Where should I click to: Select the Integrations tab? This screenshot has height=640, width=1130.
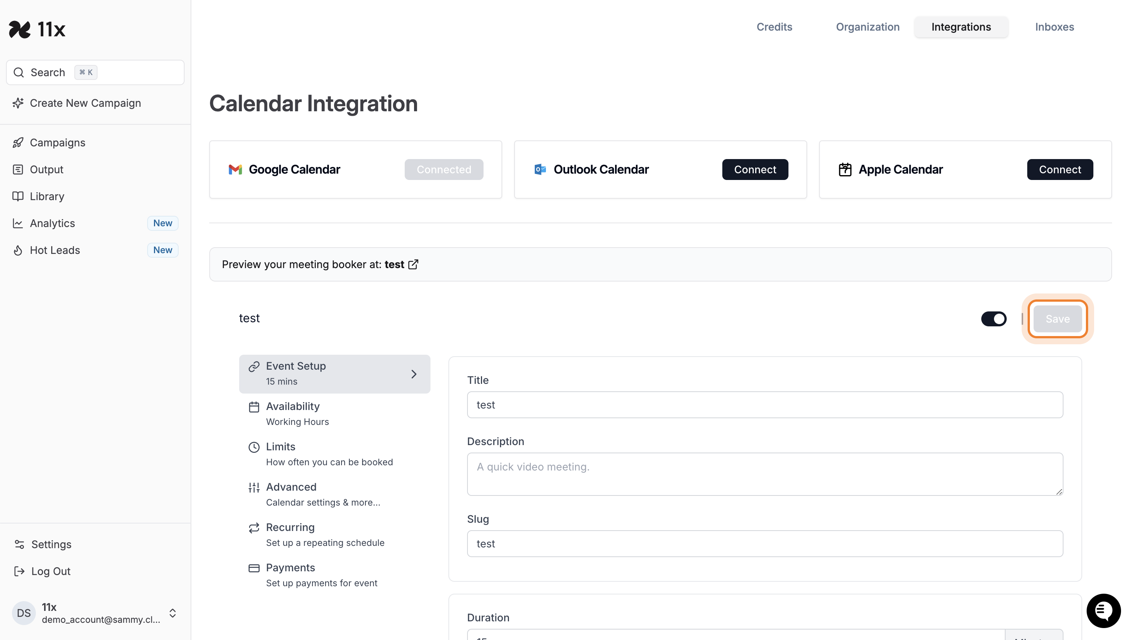(961, 27)
